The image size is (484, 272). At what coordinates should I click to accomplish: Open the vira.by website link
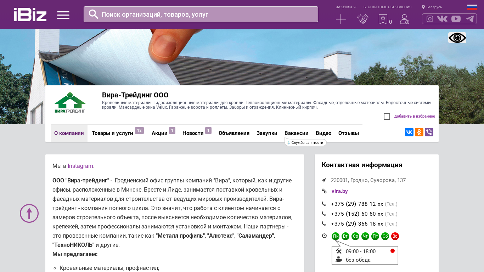coord(340,191)
